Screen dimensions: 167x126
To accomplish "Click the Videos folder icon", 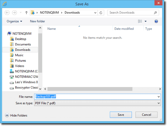I will click(x=12, y=66).
